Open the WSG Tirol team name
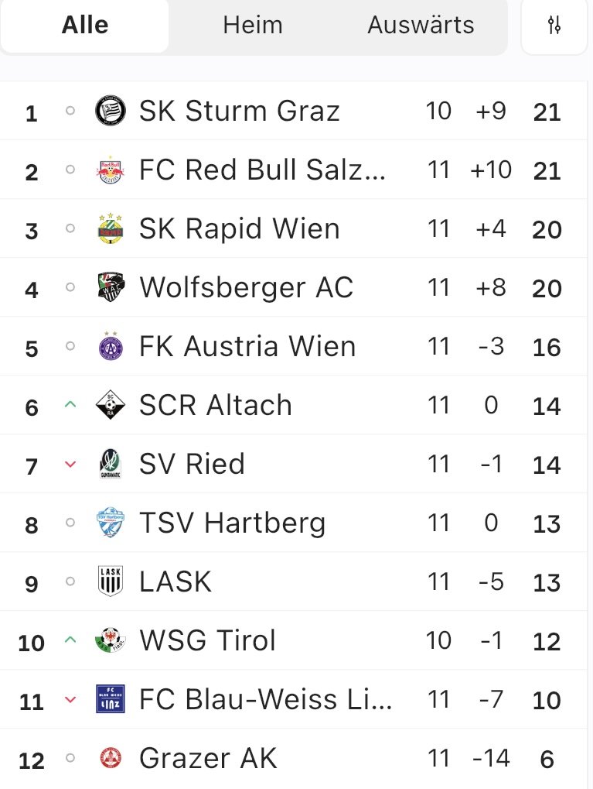Image resolution: width=593 pixels, height=789 pixels. pyautogui.click(x=207, y=641)
